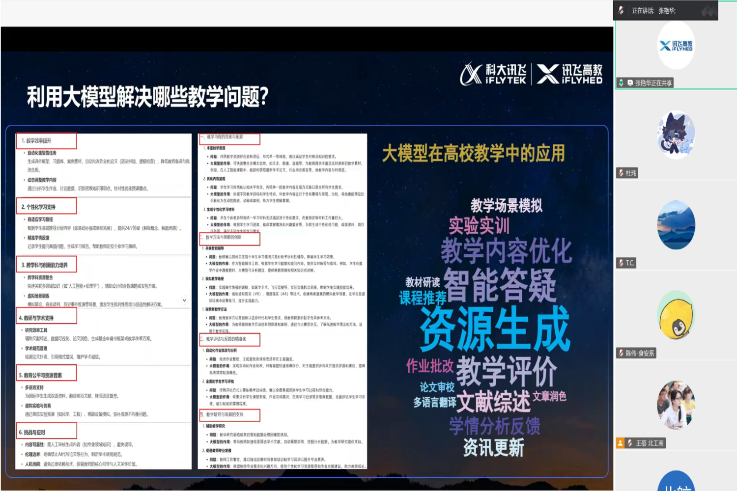Expand the chevron-down arrow in left document
The image size is (737, 491).
[x=184, y=300]
